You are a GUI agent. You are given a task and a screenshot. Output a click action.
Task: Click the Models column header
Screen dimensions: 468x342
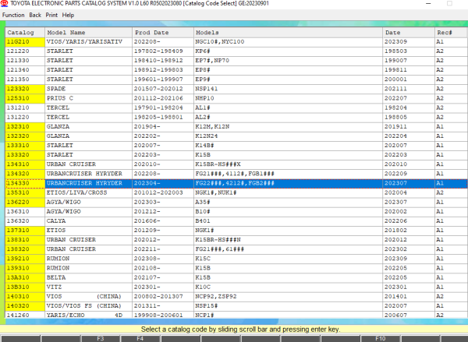click(288, 32)
